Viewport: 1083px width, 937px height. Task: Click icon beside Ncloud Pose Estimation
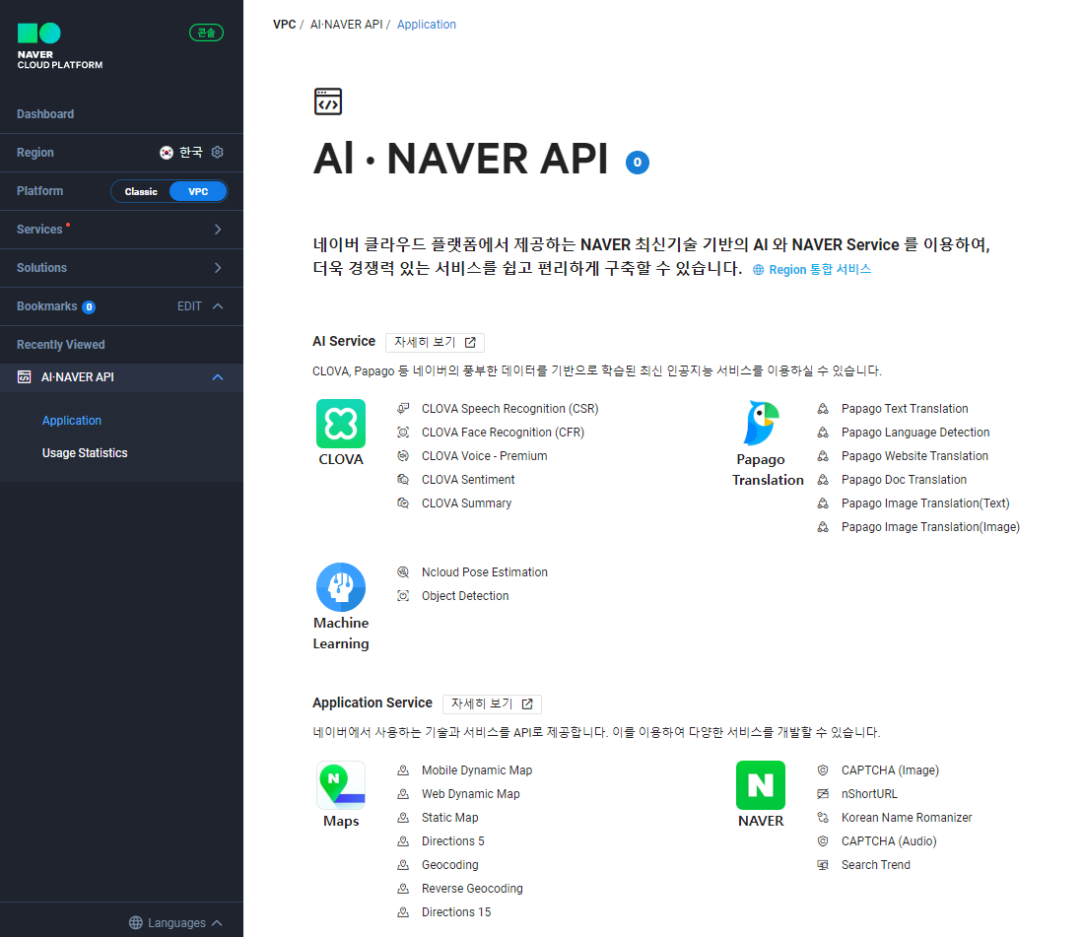point(403,571)
